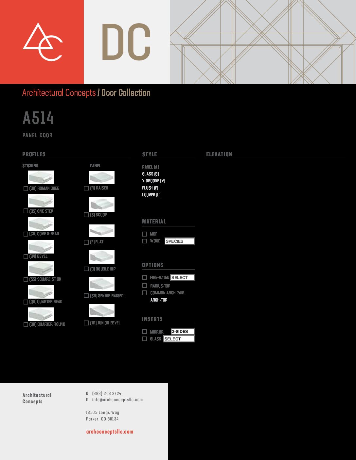Check the Fire-Rated option checkbox
The image size is (356, 460).
[x=145, y=277]
